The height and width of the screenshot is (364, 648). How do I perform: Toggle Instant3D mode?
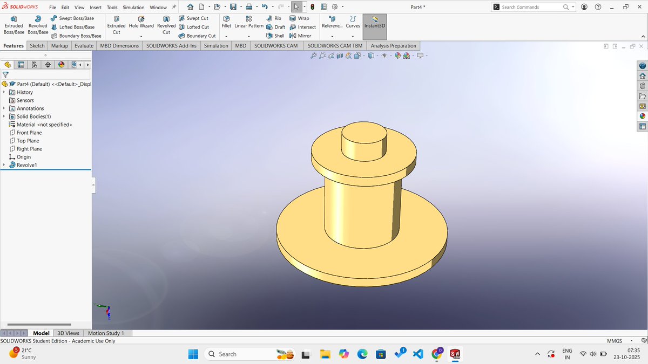375,26
